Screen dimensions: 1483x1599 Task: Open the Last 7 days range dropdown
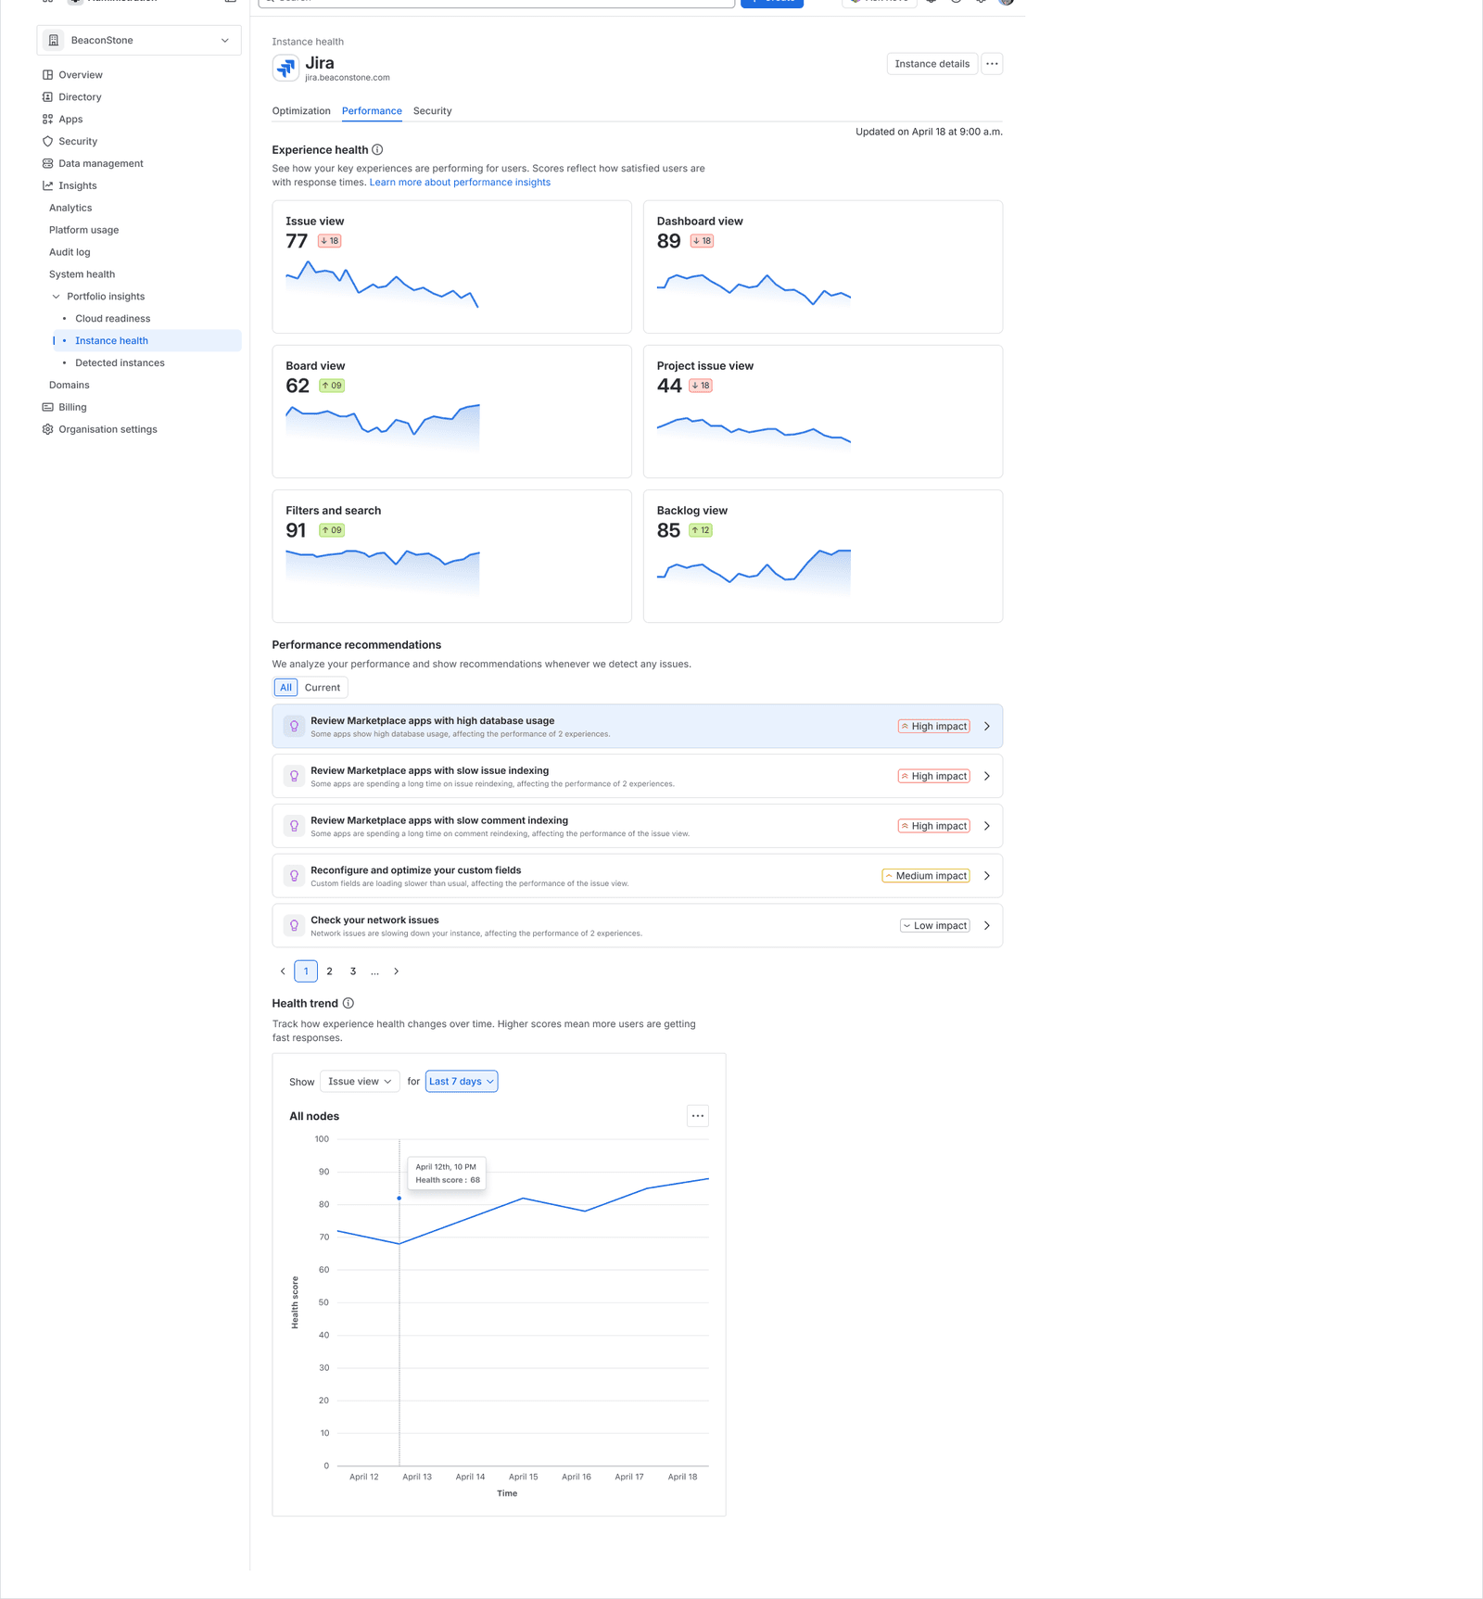tap(462, 1083)
